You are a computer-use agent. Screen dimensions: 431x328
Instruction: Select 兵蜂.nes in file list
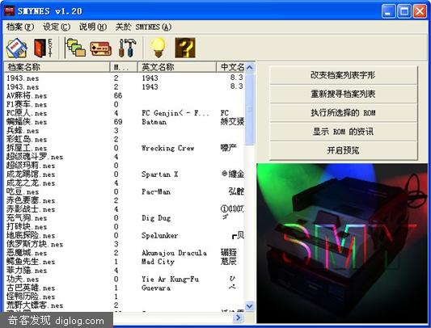coord(23,131)
